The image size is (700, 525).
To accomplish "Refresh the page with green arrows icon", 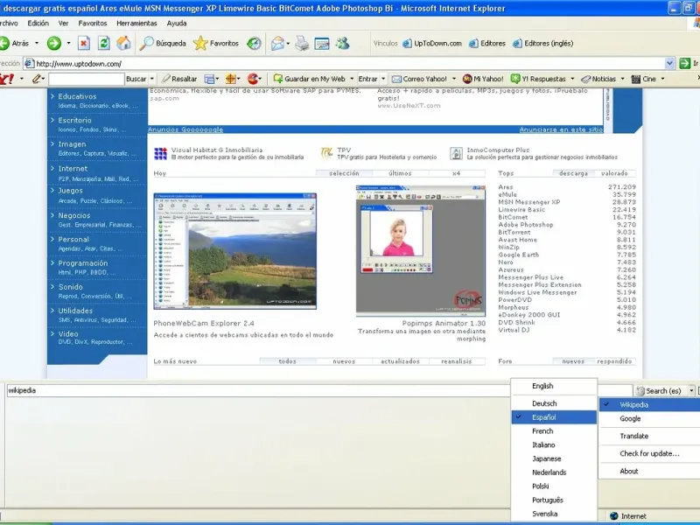I will coord(103,43).
